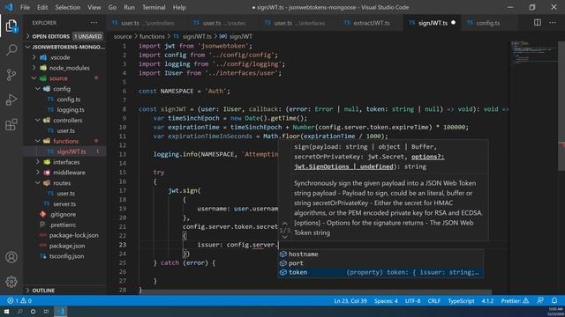565x317 pixels.
Task: Click Prettier status bar item
Action: point(515,301)
